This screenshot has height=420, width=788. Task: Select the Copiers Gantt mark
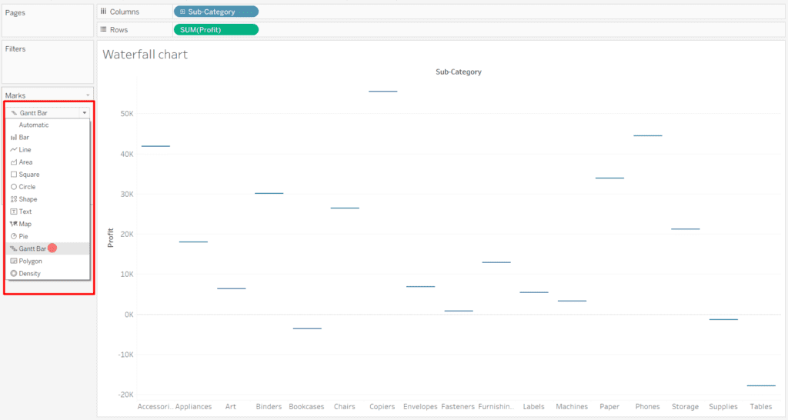383,92
